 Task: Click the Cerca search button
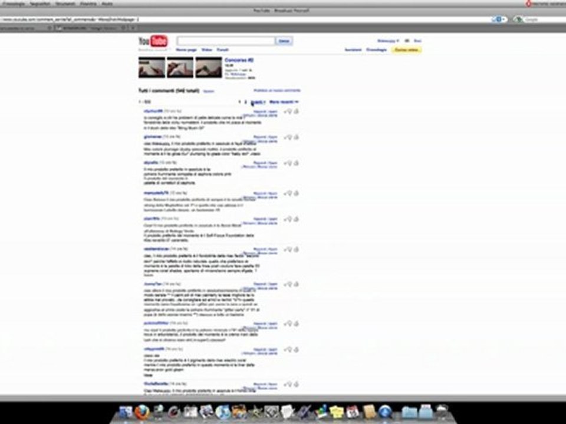pos(284,41)
